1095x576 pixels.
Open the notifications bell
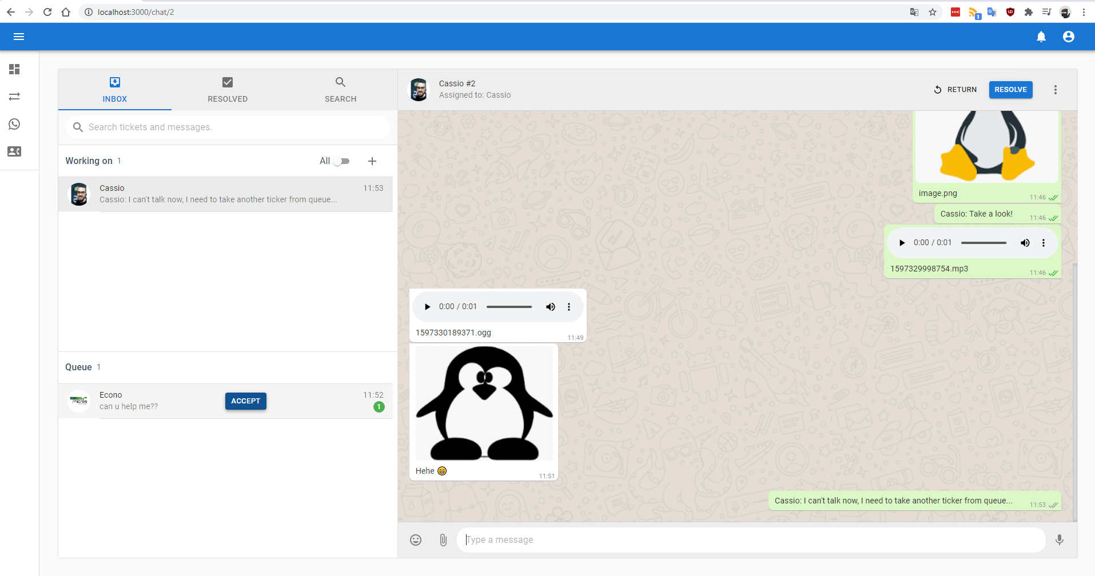click(1041, 37)
